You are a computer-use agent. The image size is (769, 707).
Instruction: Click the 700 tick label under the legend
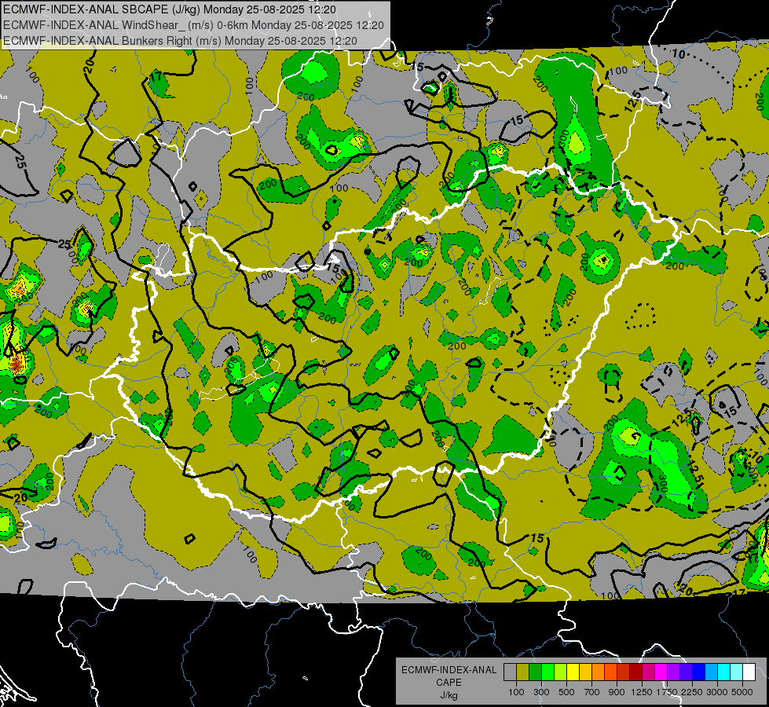tap(592, 692)
